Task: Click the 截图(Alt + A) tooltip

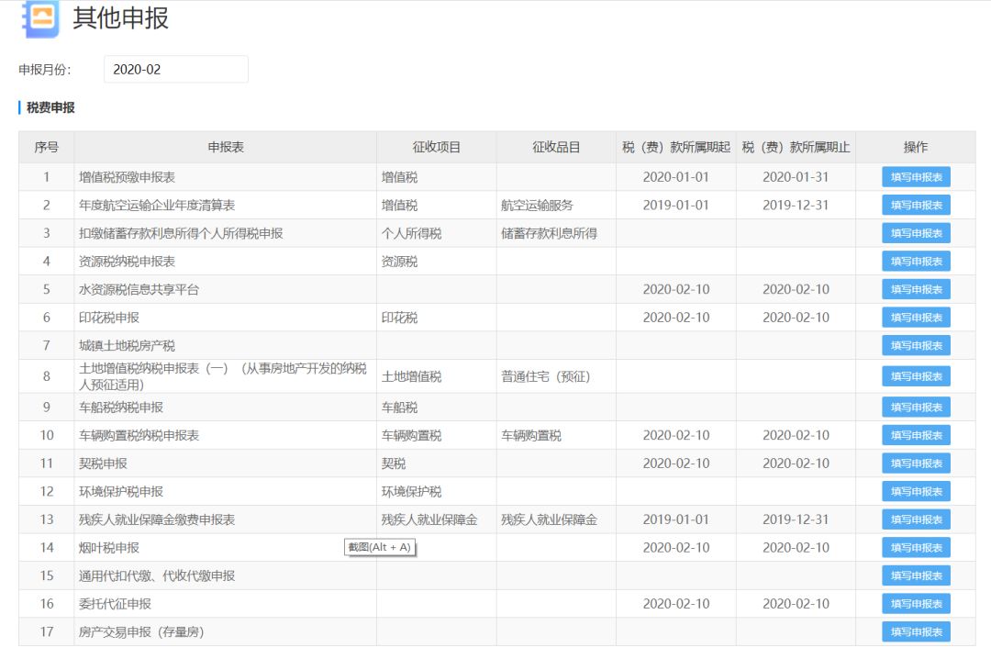Action: point(380,547)
